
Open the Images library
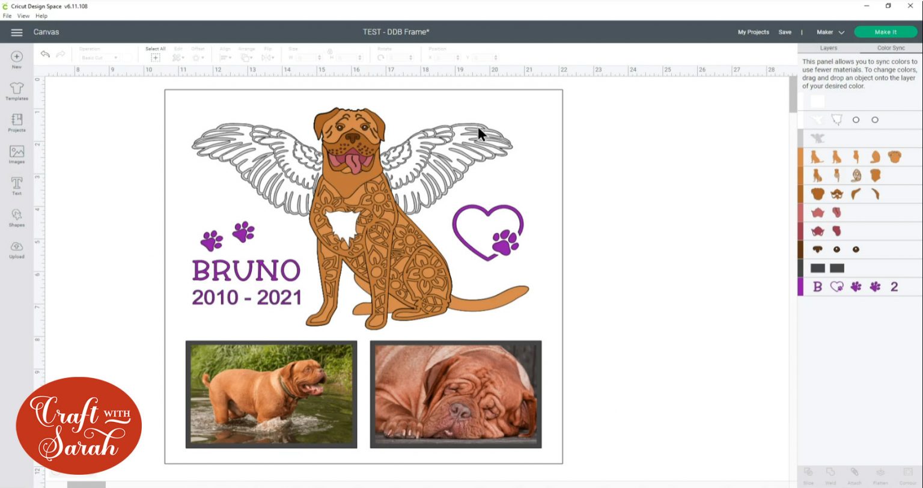17,154
